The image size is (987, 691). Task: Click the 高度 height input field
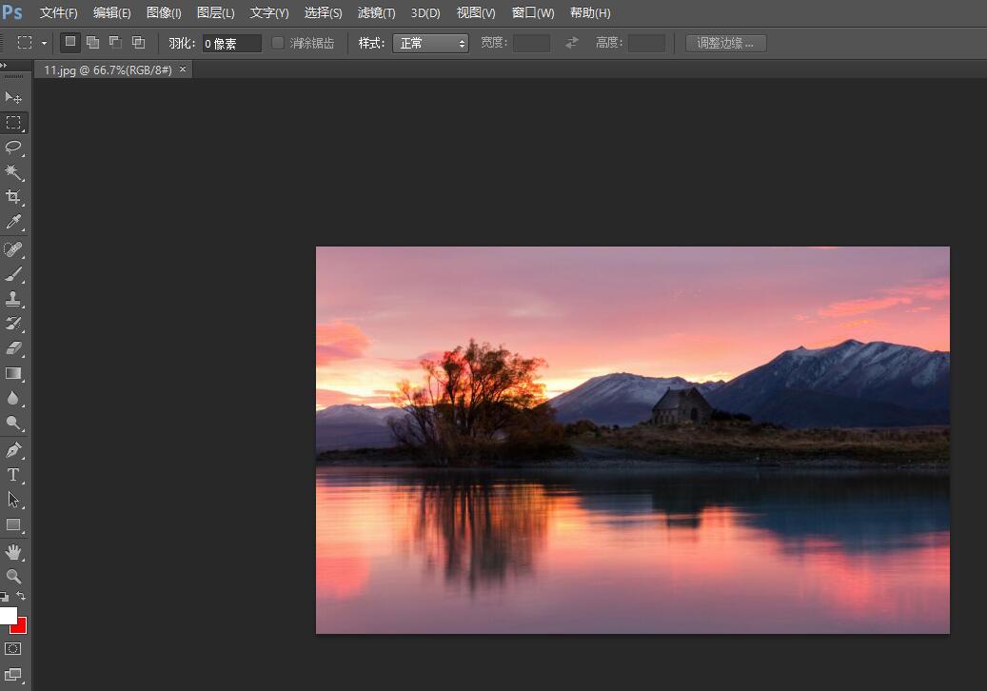click(x=646, y=43)
